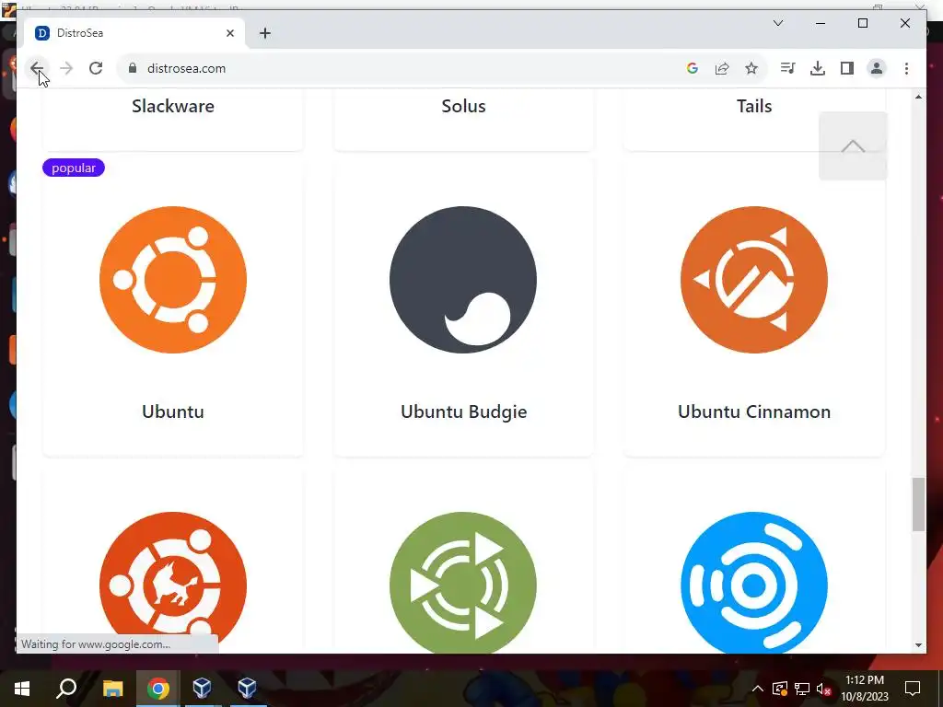This screenshot has height=707, width=943.
Task: Bookmark this page with the star icon
Action: point(751,68)
